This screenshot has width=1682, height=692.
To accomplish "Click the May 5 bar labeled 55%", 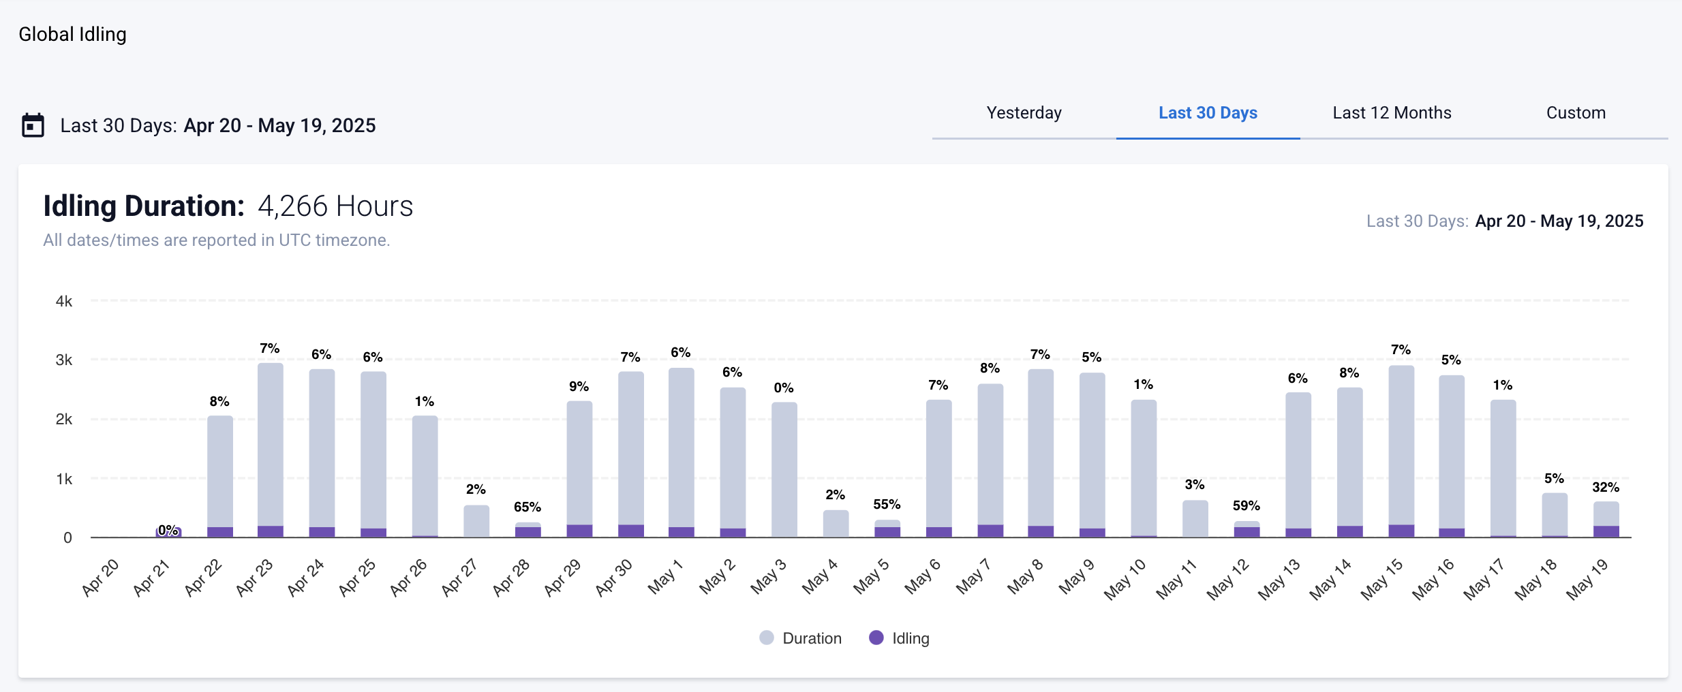I will click(x=887, y=529).
